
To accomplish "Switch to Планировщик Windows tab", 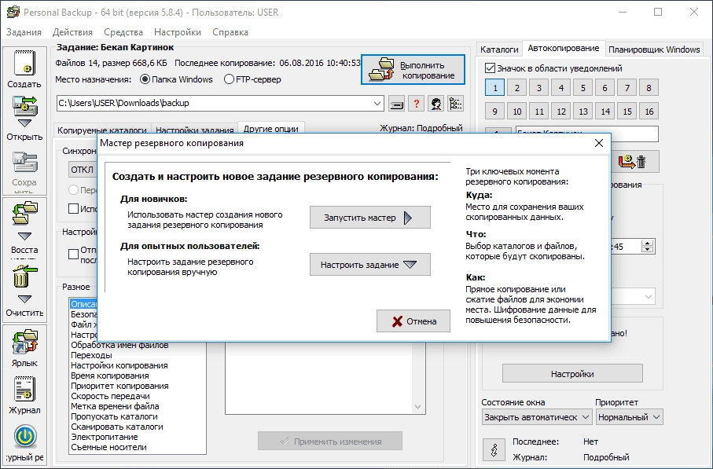I will pyautogui.click(x=654, y=49).
